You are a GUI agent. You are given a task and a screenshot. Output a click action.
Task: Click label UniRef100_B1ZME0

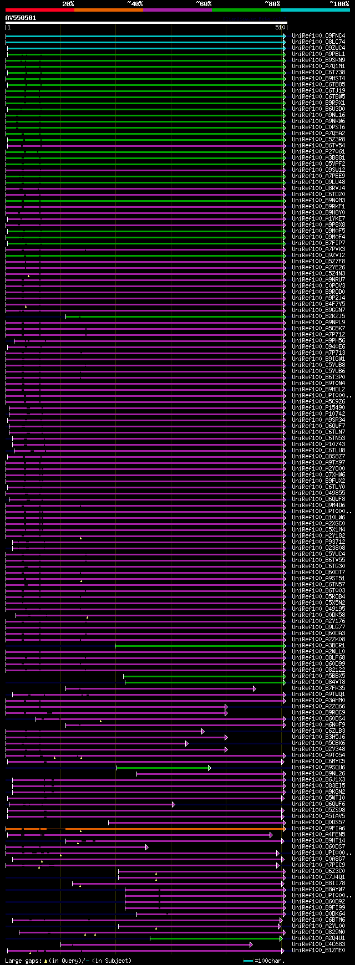pos(318,951)
